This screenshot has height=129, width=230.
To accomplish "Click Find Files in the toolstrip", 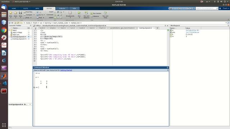I will 28,12.
